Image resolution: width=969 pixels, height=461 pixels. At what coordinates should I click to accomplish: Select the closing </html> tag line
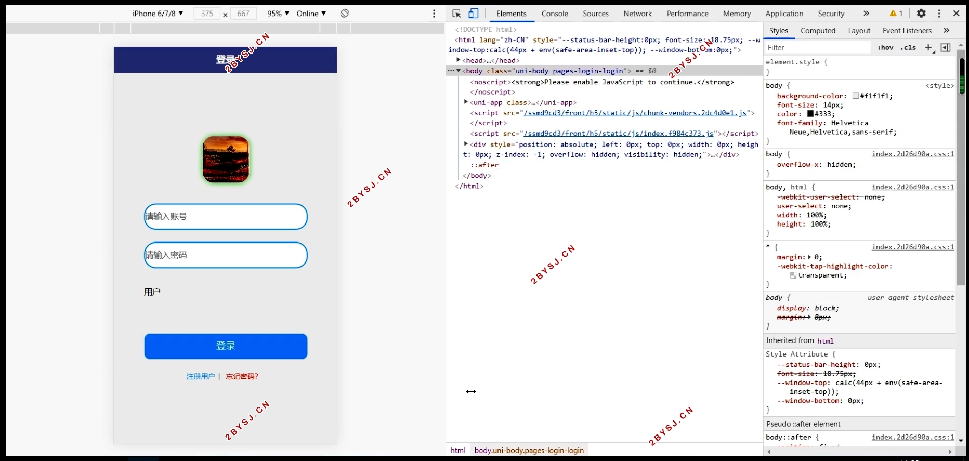click(x=469, y=186)
